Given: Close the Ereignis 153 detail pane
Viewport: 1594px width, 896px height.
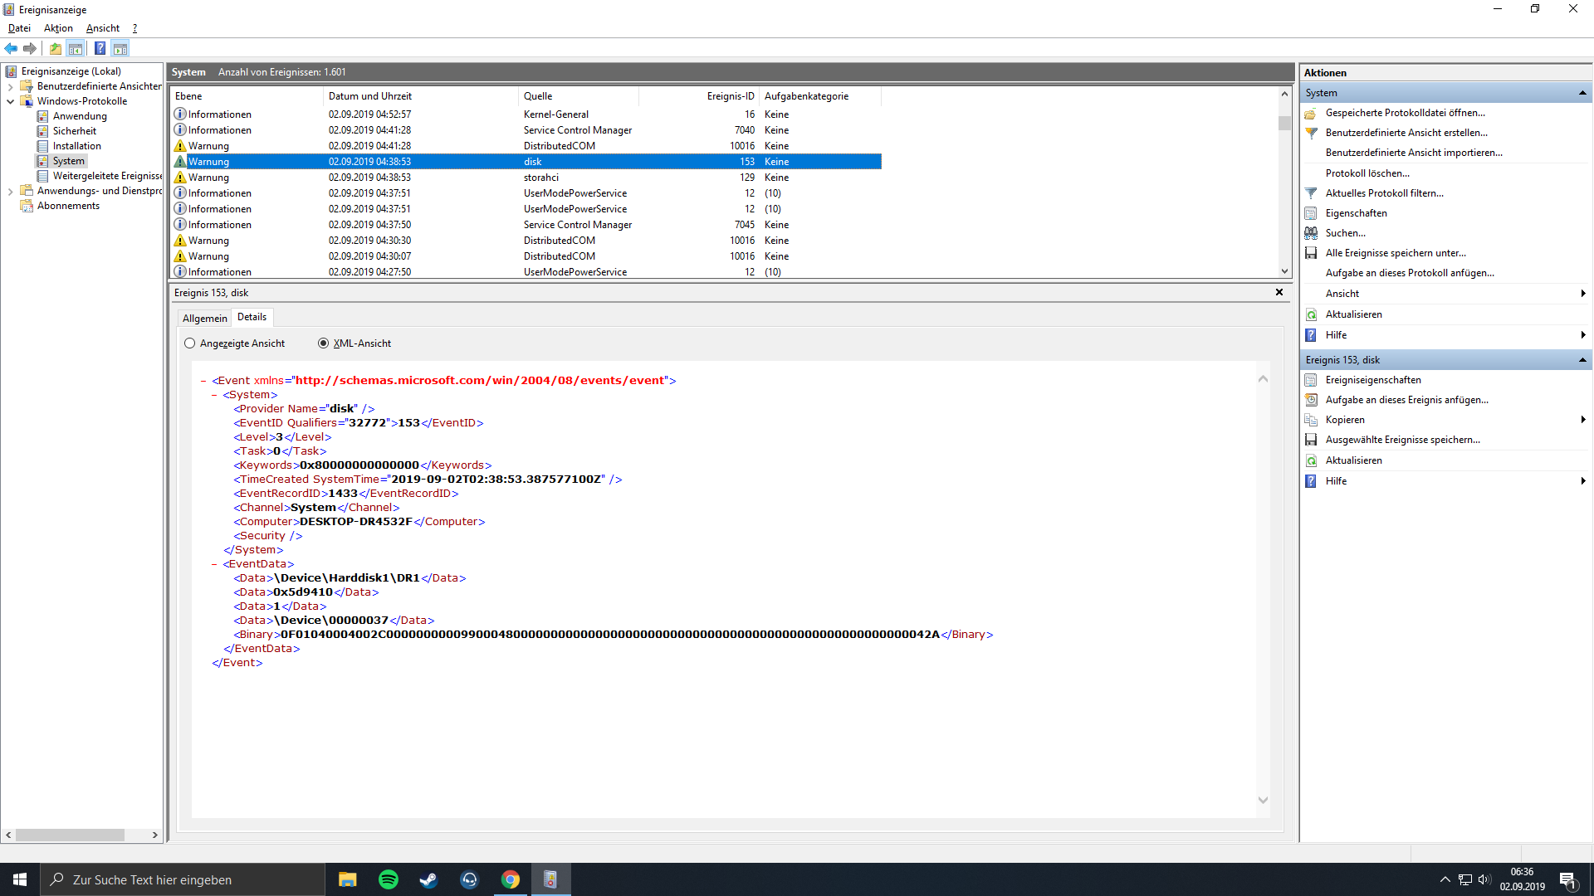Looking at the screenshot, I should tap(1279, 292).
